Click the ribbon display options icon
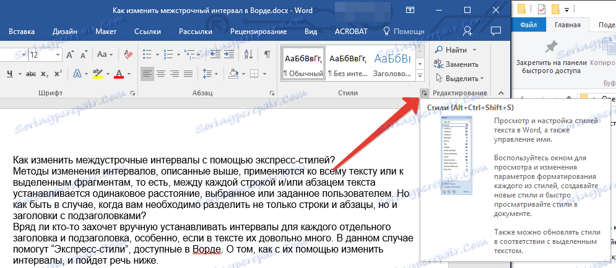This screenshot has width=616, height=268. 410,10
